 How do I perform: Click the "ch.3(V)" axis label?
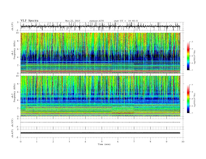(12, 123)
